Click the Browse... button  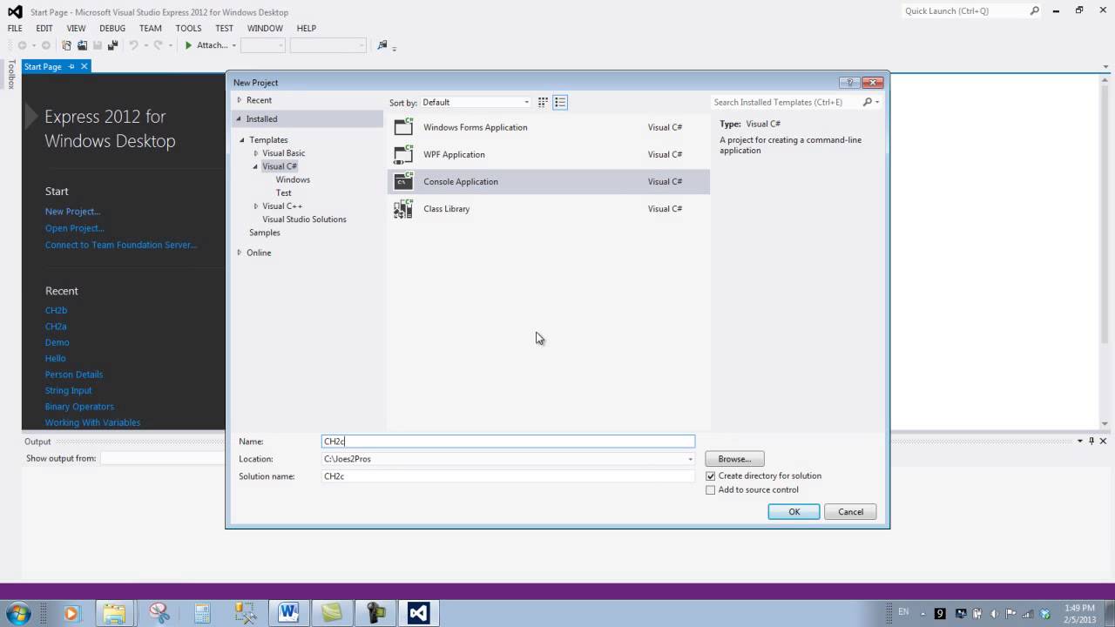pyautogui.click(x=734, y=459)
